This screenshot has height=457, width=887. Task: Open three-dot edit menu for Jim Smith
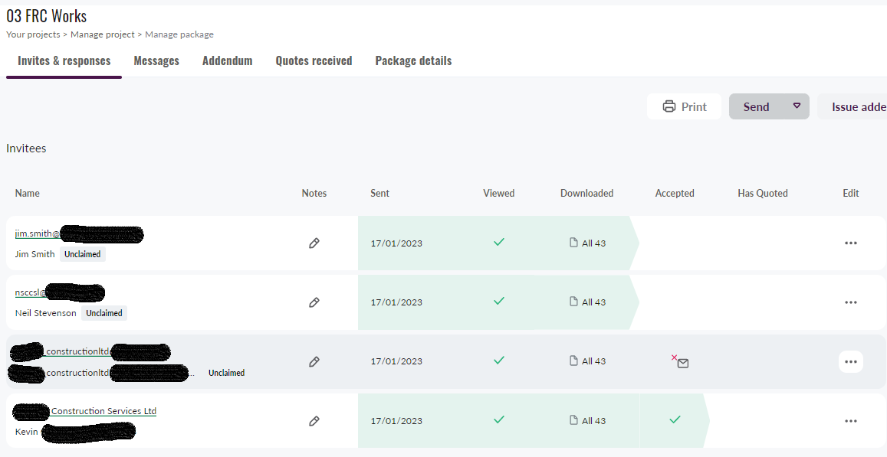pyautogui.click(x=850, y=243)
